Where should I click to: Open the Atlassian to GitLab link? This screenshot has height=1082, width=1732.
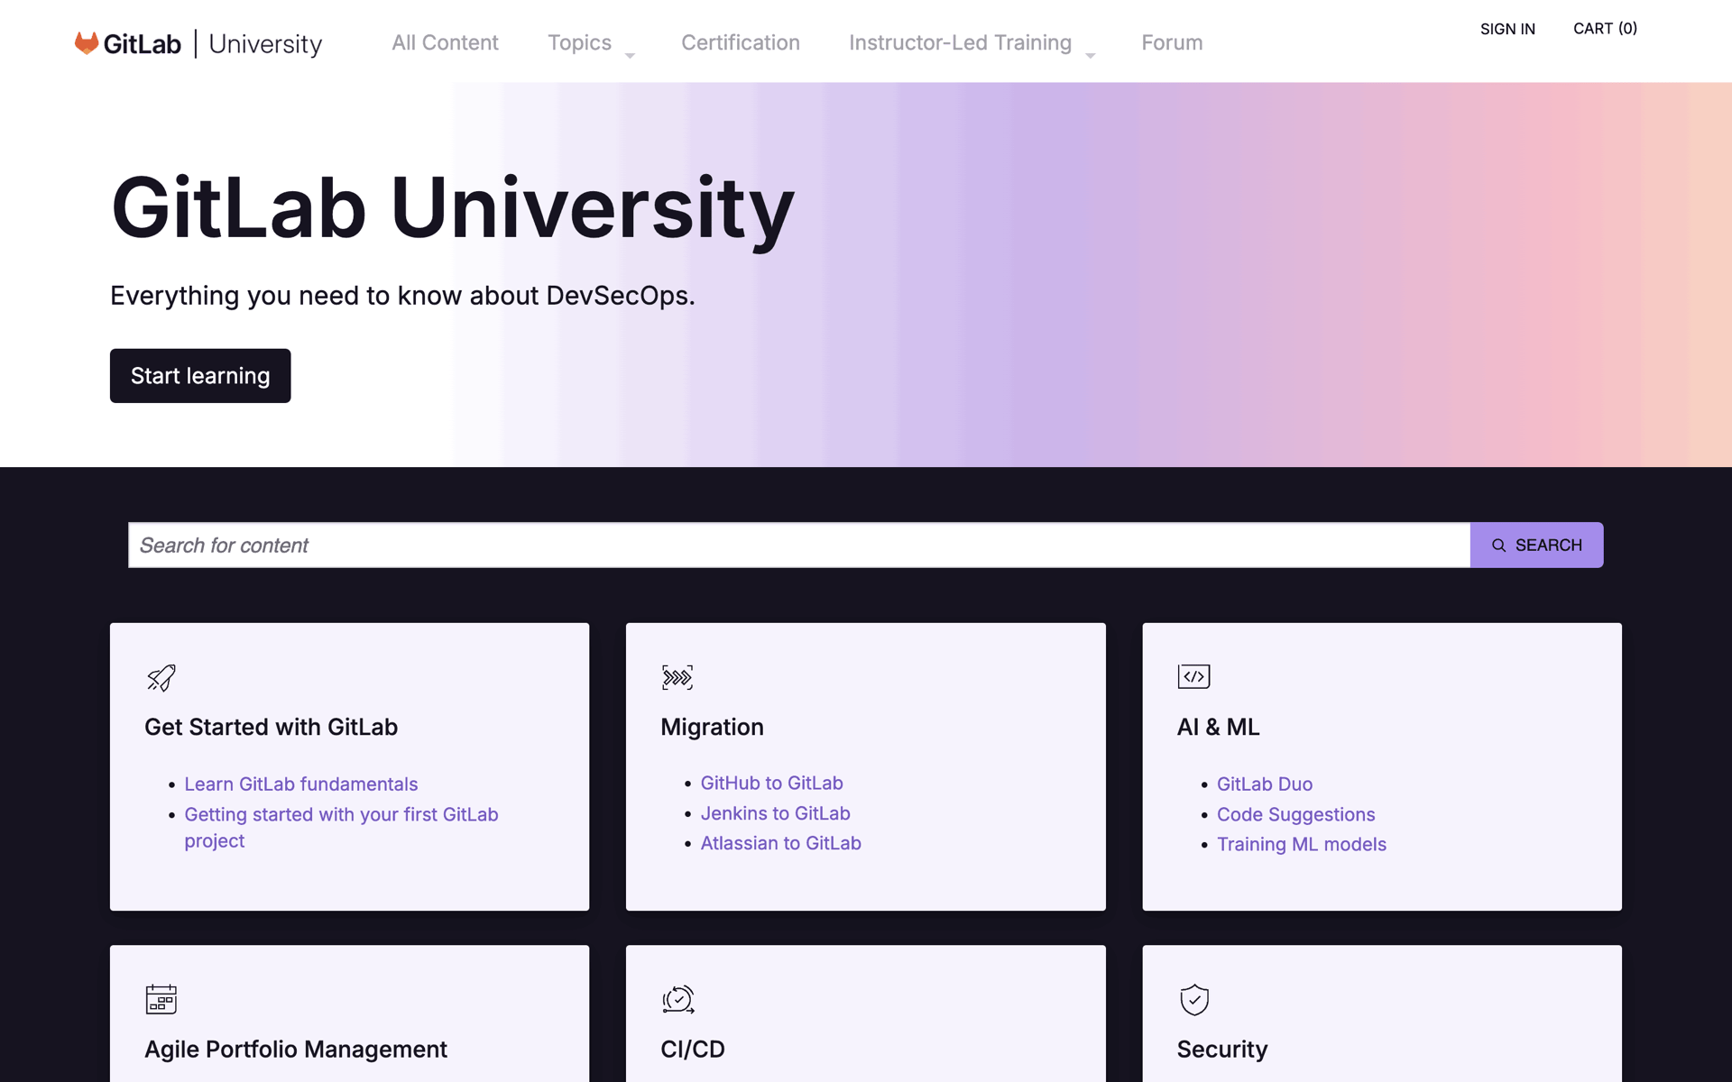point(780,843)
